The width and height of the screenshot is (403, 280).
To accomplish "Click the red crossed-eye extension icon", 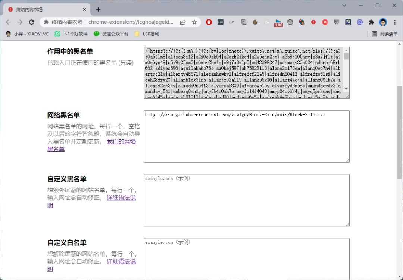I will [x=325, y=22].
